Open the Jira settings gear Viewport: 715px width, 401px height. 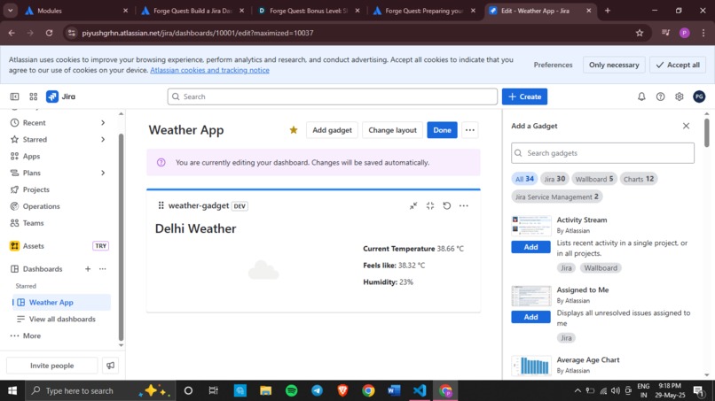679,96
